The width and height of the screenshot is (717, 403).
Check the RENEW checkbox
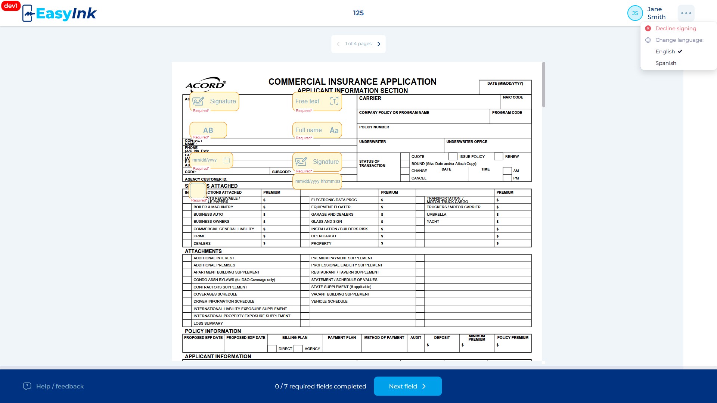pyautogui.click(x=499, y=156)
